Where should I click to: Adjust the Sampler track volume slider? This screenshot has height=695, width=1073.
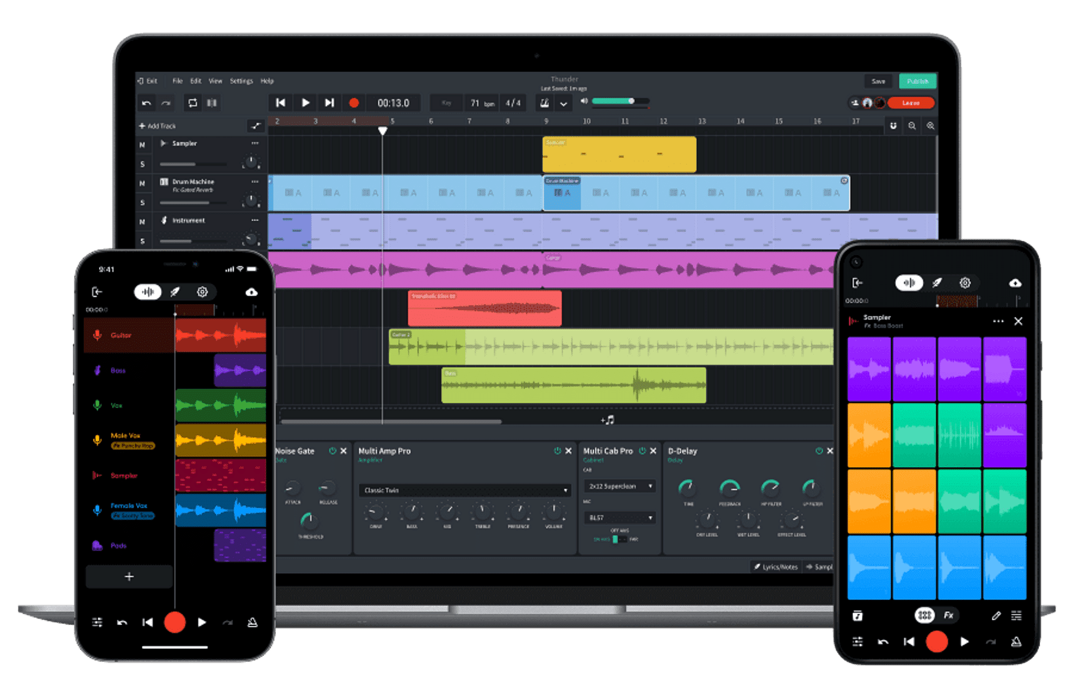[x=193, y=164]
